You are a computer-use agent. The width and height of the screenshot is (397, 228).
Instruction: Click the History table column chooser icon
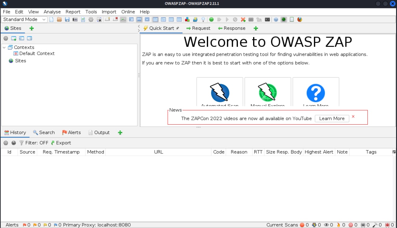pos(394,152)
